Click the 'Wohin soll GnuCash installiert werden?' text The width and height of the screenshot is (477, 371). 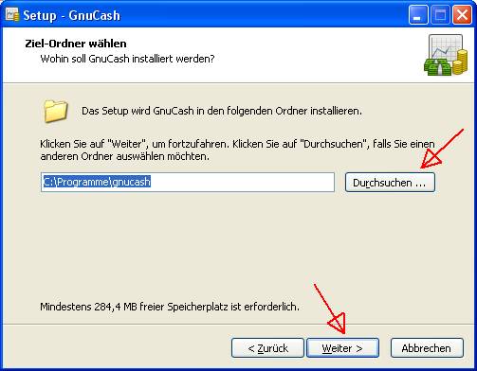127,59
